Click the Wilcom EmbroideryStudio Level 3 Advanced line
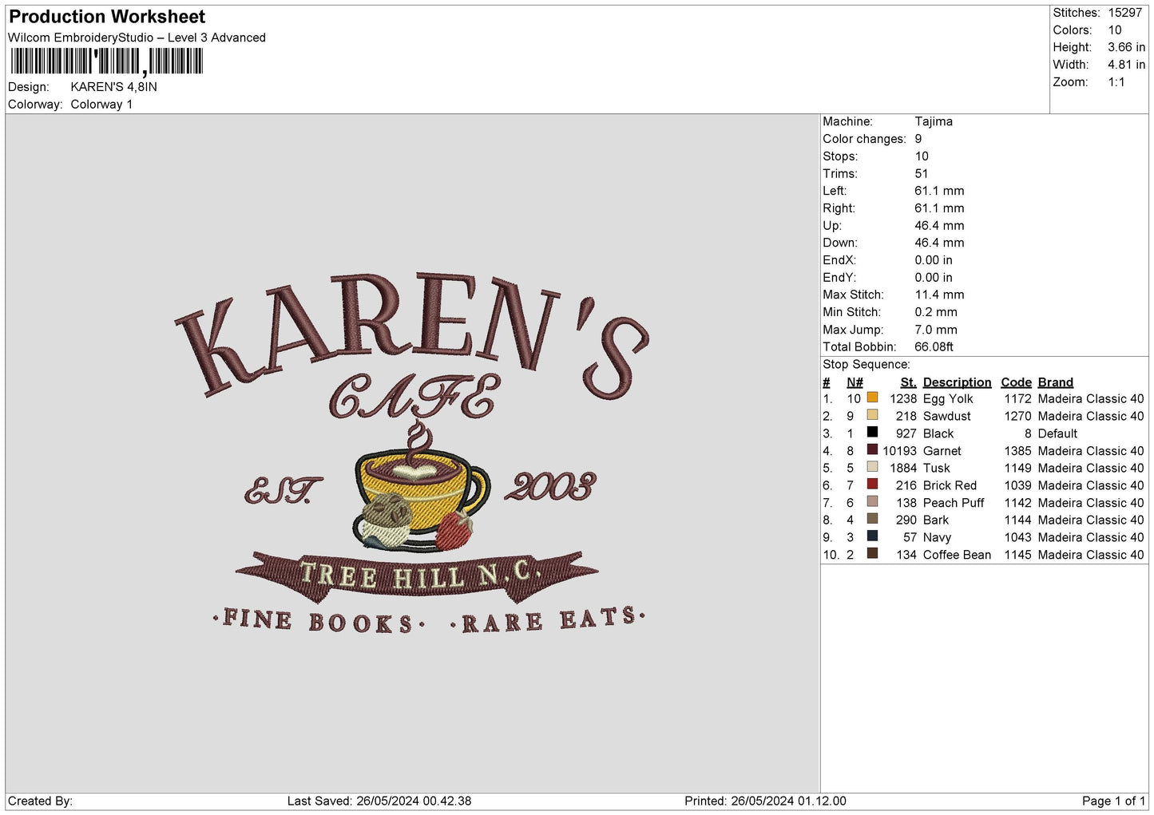 [137, 38]
